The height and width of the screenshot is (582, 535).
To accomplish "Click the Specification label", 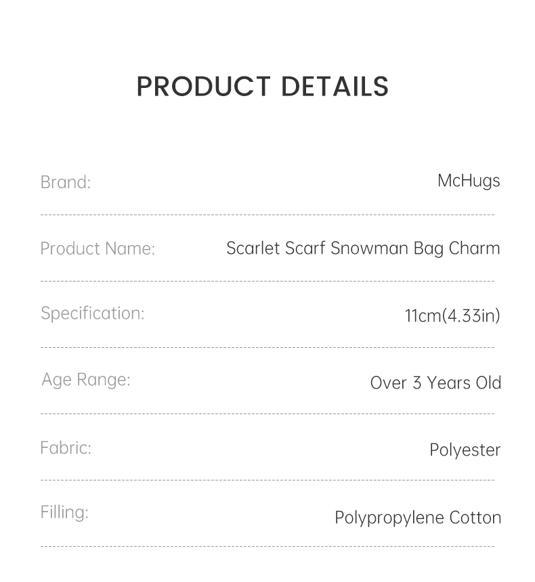I will (x=92, y=313).
